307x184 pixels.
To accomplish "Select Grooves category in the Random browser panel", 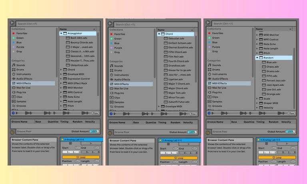I will pos(215,106).
